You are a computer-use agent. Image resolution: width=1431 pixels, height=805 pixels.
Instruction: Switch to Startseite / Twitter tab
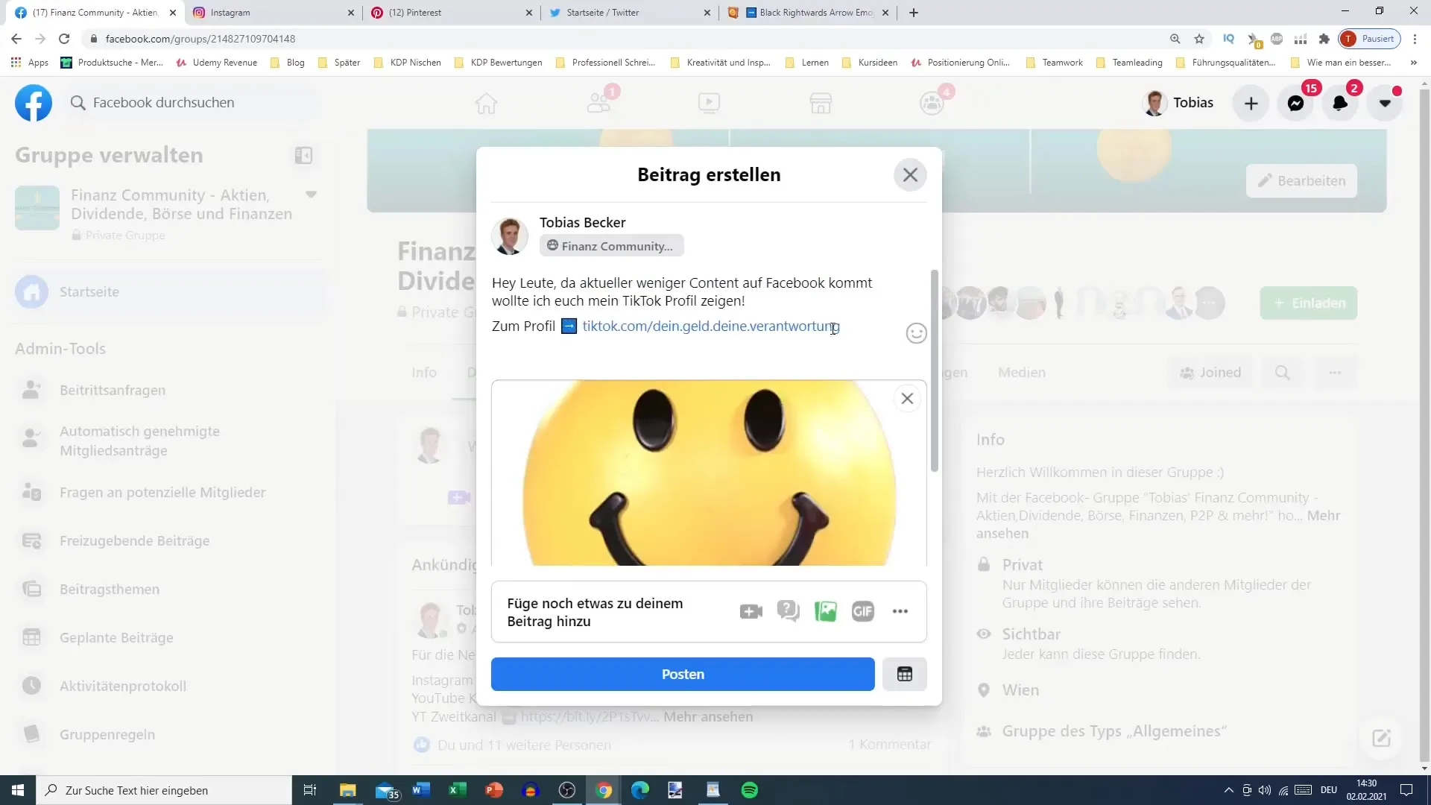click(x=630, y=13)
